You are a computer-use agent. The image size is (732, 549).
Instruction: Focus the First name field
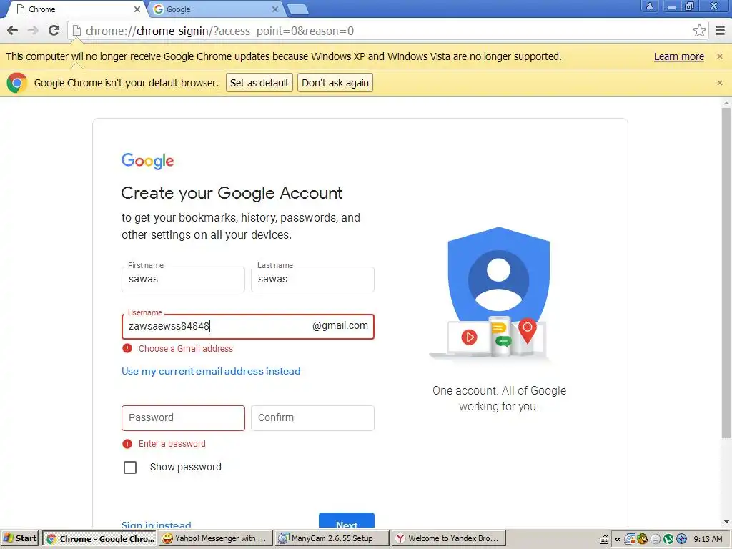pos(183,280)
